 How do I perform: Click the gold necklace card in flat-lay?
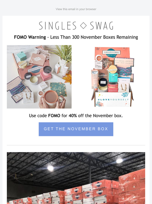tap(29, 98)
